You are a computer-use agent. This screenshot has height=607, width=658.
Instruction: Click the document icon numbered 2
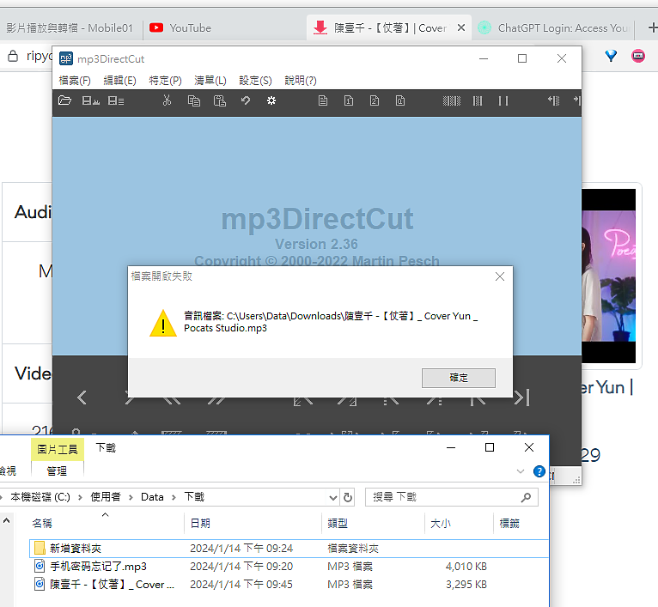(x=375, y=100)
